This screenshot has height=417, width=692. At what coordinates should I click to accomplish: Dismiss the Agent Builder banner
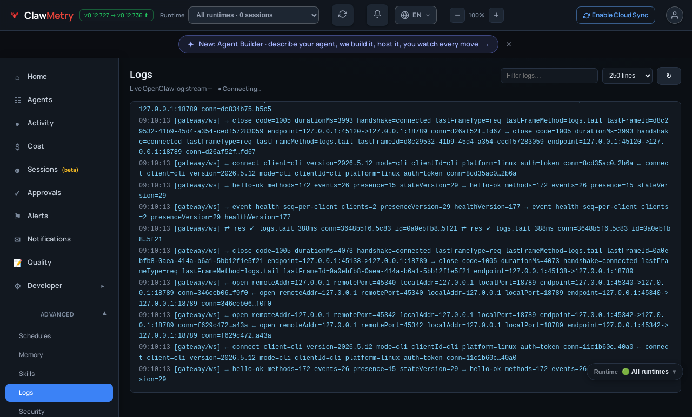[x=509, y=44]
